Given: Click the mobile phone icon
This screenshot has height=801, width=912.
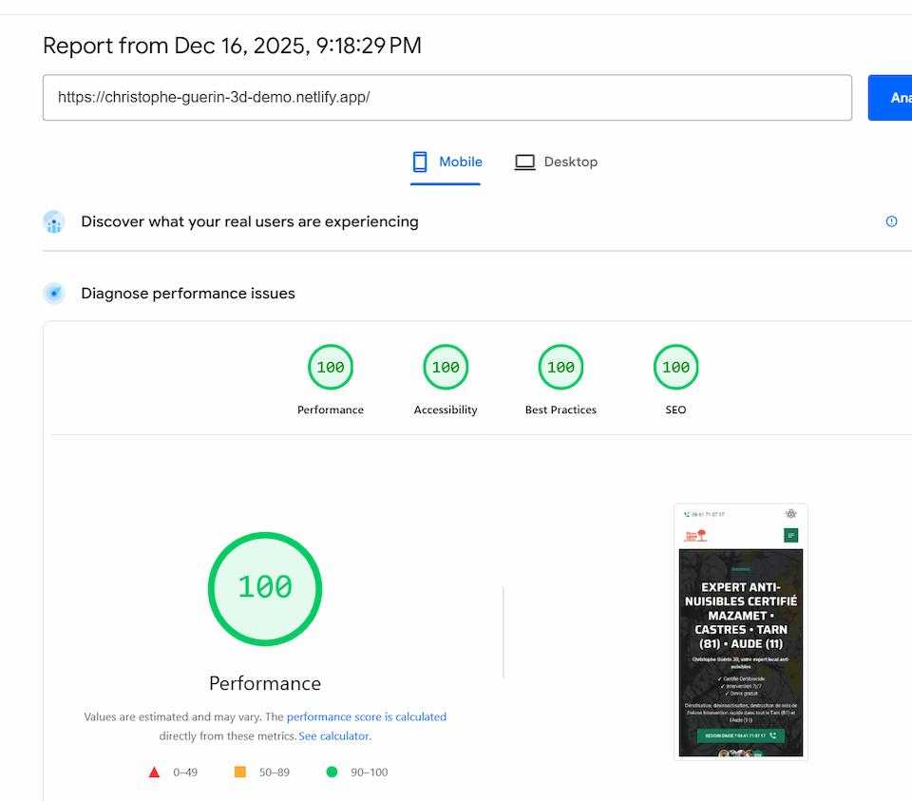Looking at the screenshot, I should [x=420, y=162].
